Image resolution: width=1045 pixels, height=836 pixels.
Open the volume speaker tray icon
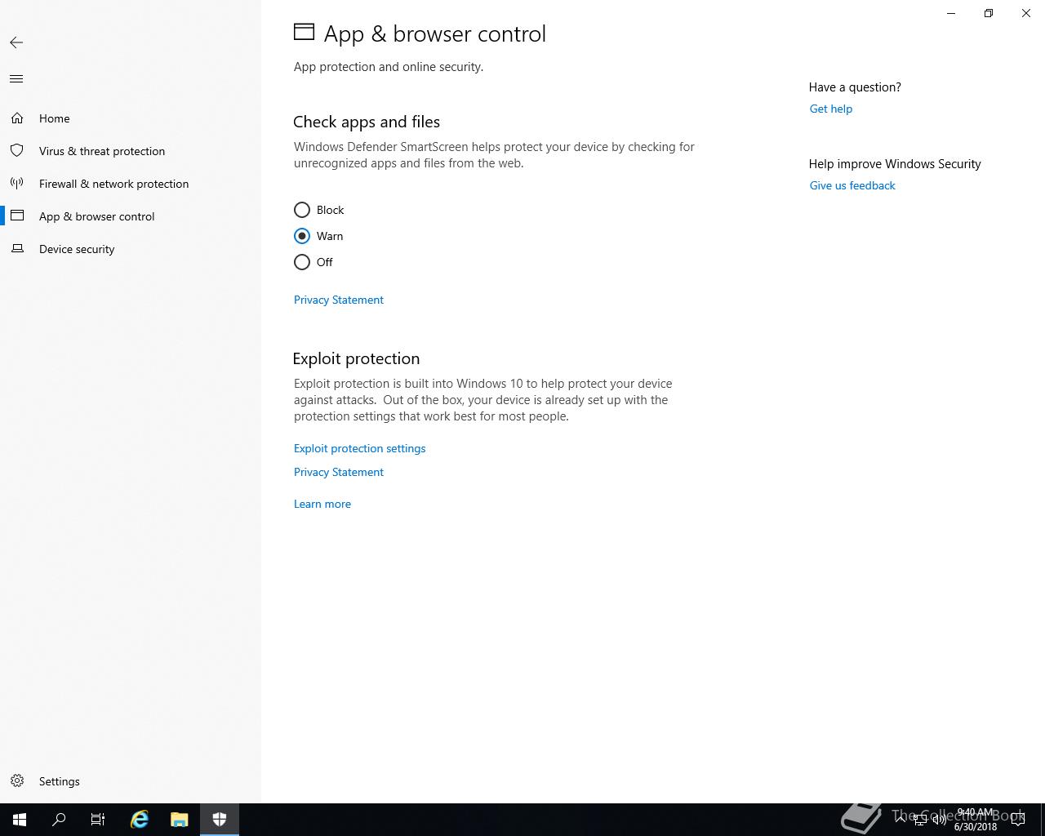940,820
